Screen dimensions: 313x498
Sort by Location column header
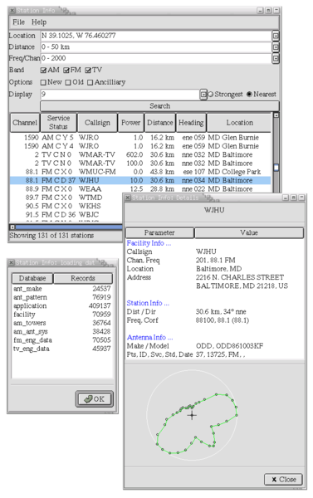pyautogui.click(x=240, y=123)
